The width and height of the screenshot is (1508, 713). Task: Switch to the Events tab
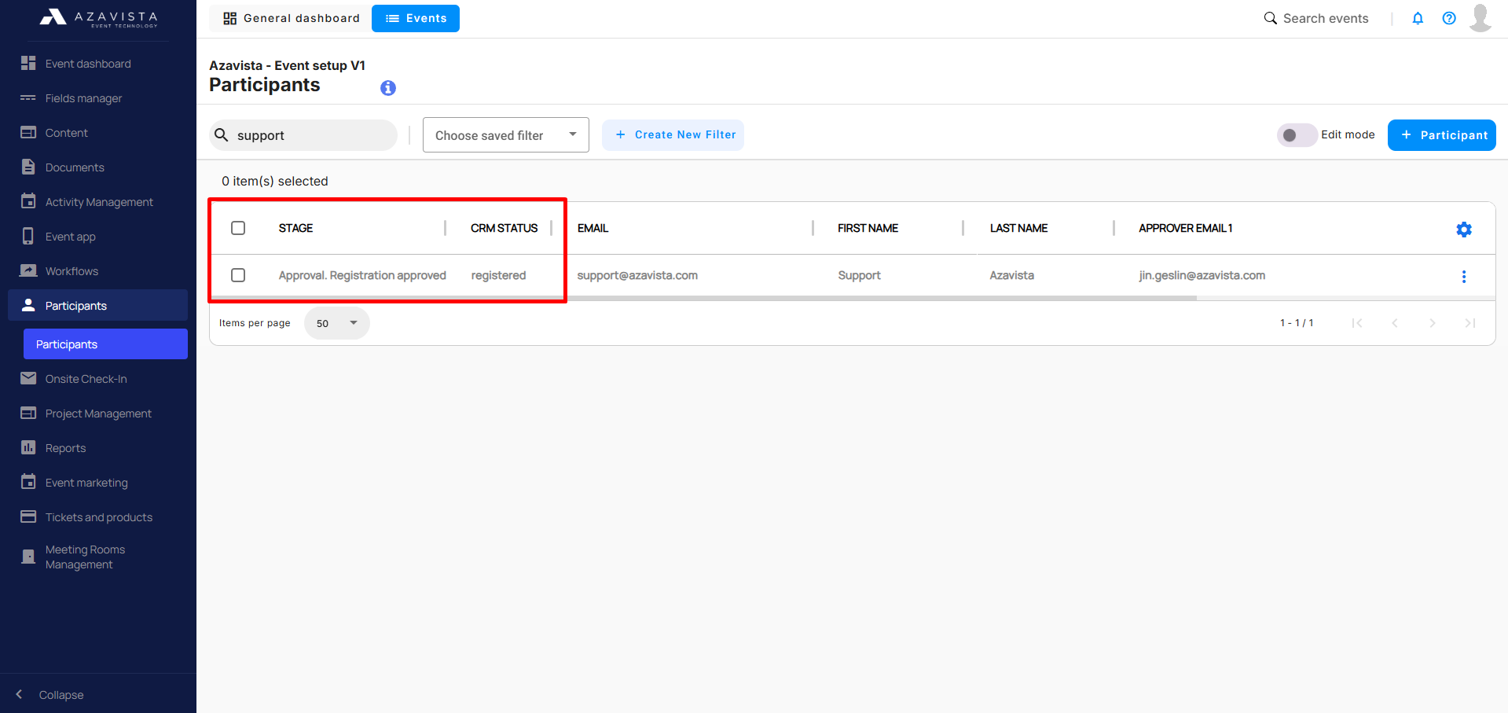[x=416, y=18]
